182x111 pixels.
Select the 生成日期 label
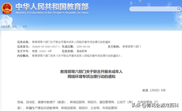(x=68, y=47)
